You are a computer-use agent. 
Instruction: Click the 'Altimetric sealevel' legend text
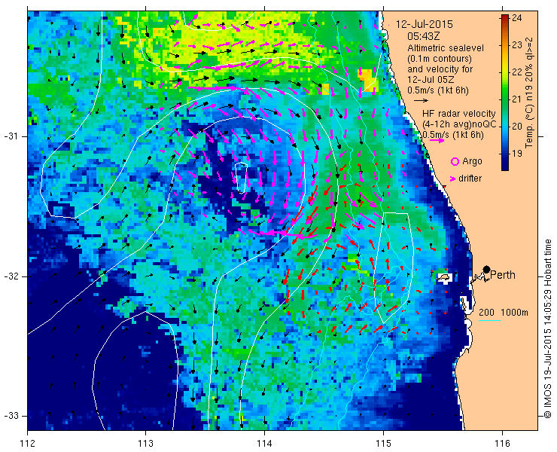pos(446,48)
